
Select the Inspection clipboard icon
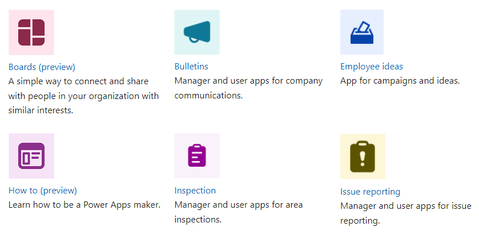click(197, 156)
